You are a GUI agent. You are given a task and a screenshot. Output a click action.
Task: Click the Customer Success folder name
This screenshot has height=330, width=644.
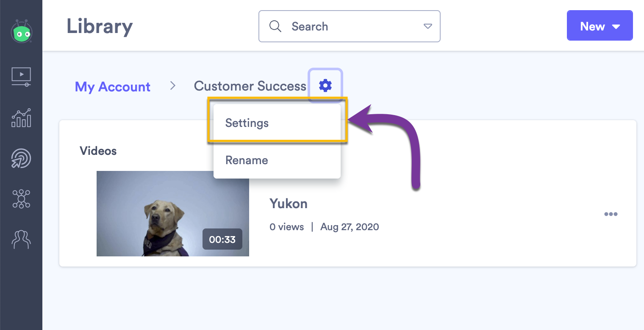[x=250, y=86]
